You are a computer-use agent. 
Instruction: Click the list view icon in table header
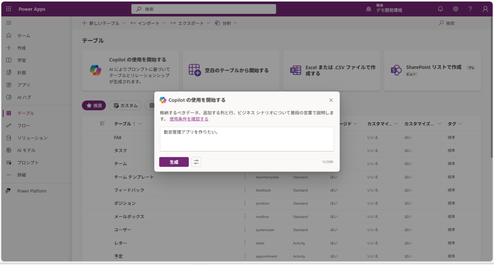click(x=102, y=124)
